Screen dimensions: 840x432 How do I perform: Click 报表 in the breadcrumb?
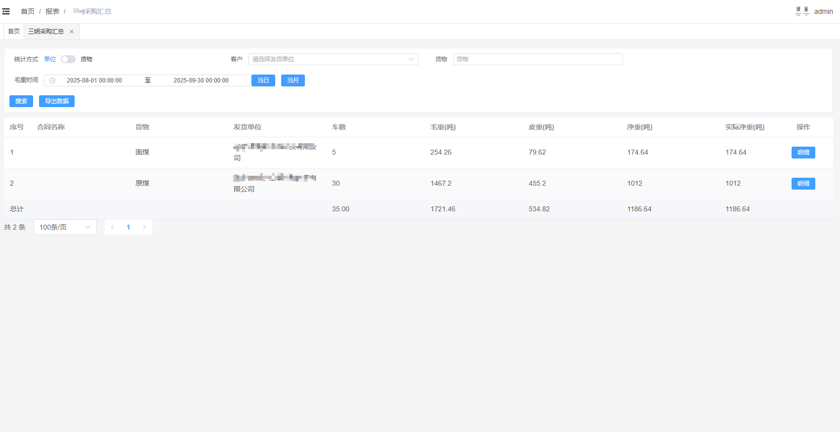pos(52,11)
